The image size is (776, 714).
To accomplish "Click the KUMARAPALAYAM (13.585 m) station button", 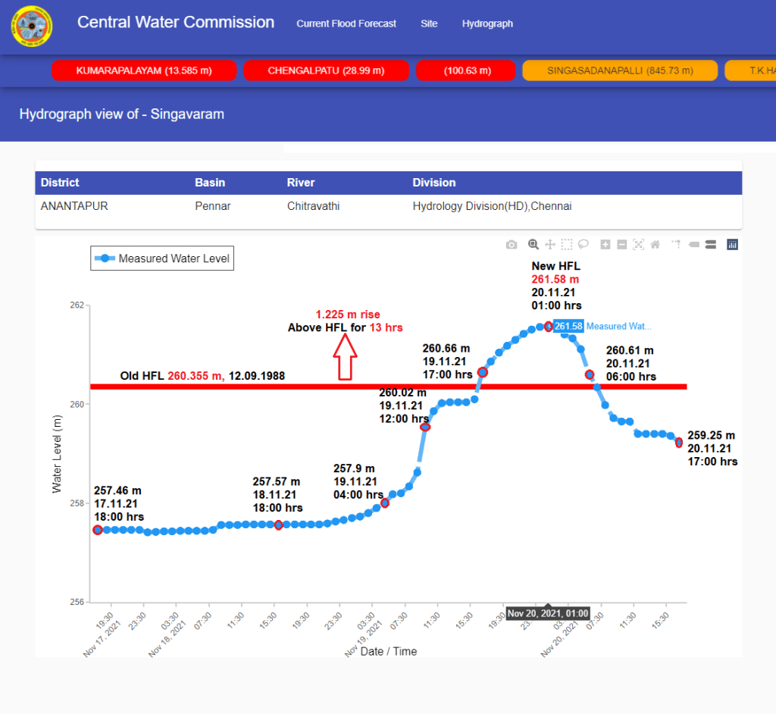I will pyautogui.click(x=144, y=70).
